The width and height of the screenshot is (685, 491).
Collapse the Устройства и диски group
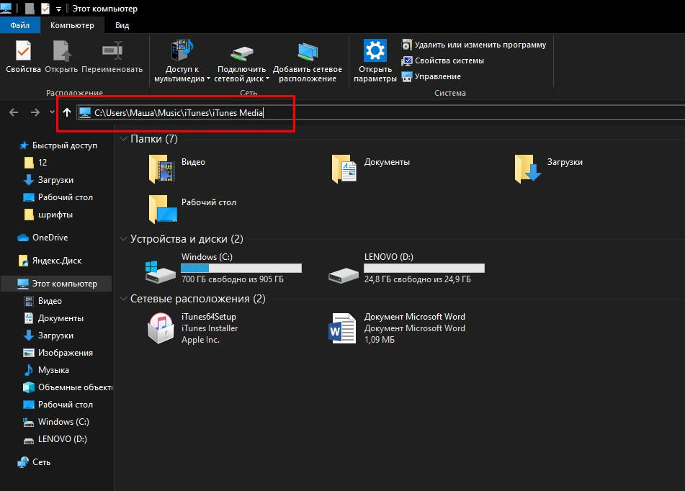coord(123,239)
